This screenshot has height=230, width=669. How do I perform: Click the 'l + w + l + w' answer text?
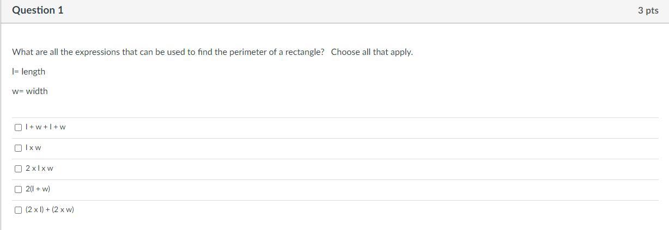pos(46,127)
